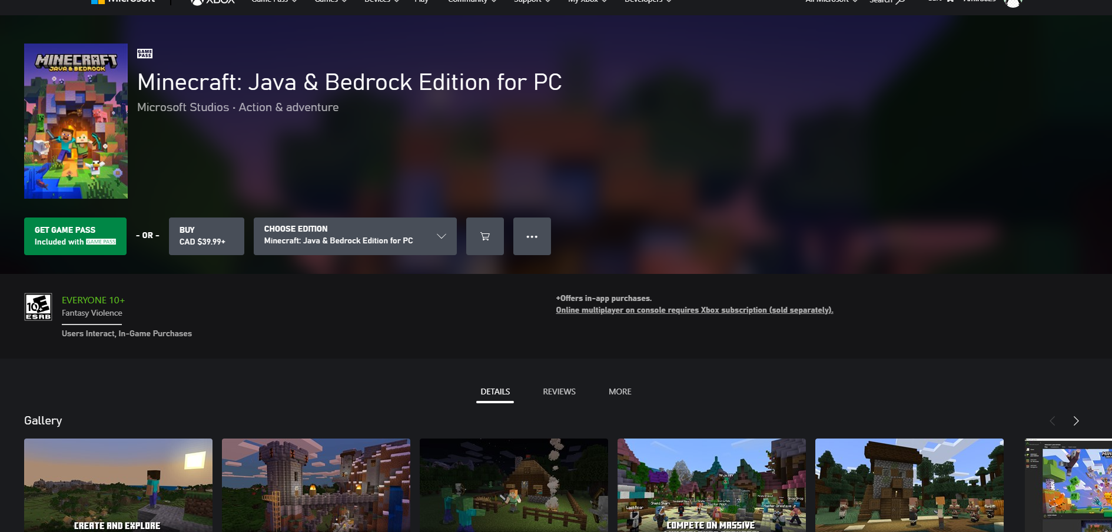Switch to the Details tab
This screenshot has width=1112, height=532.
(x=495, y=392)
